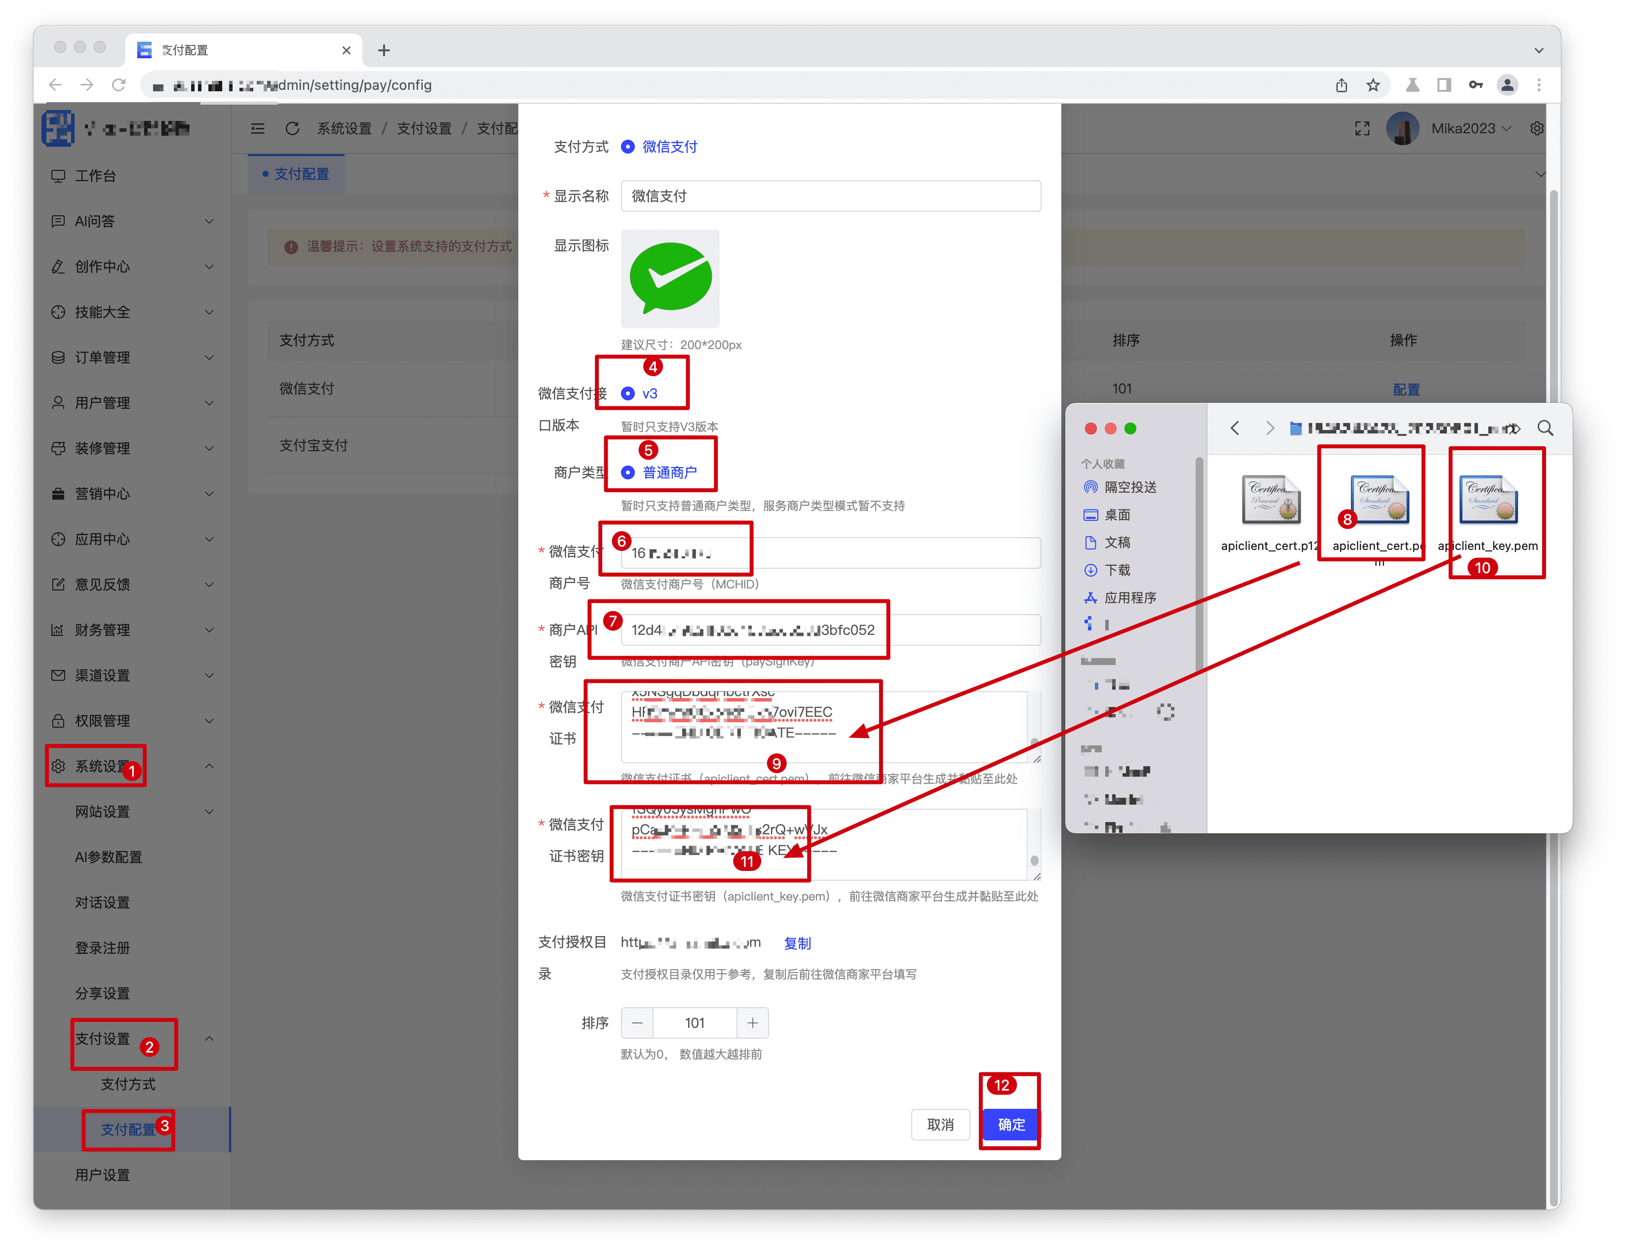Viewport: 1628px width, 1251px height.
Task: Click the WeChat Pay display icon thumbnail
Action: (670, 278)
